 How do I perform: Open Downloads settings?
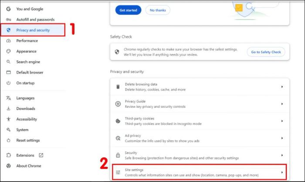pos(26,109)
